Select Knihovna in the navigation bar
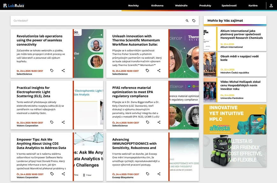 [157, 5]
